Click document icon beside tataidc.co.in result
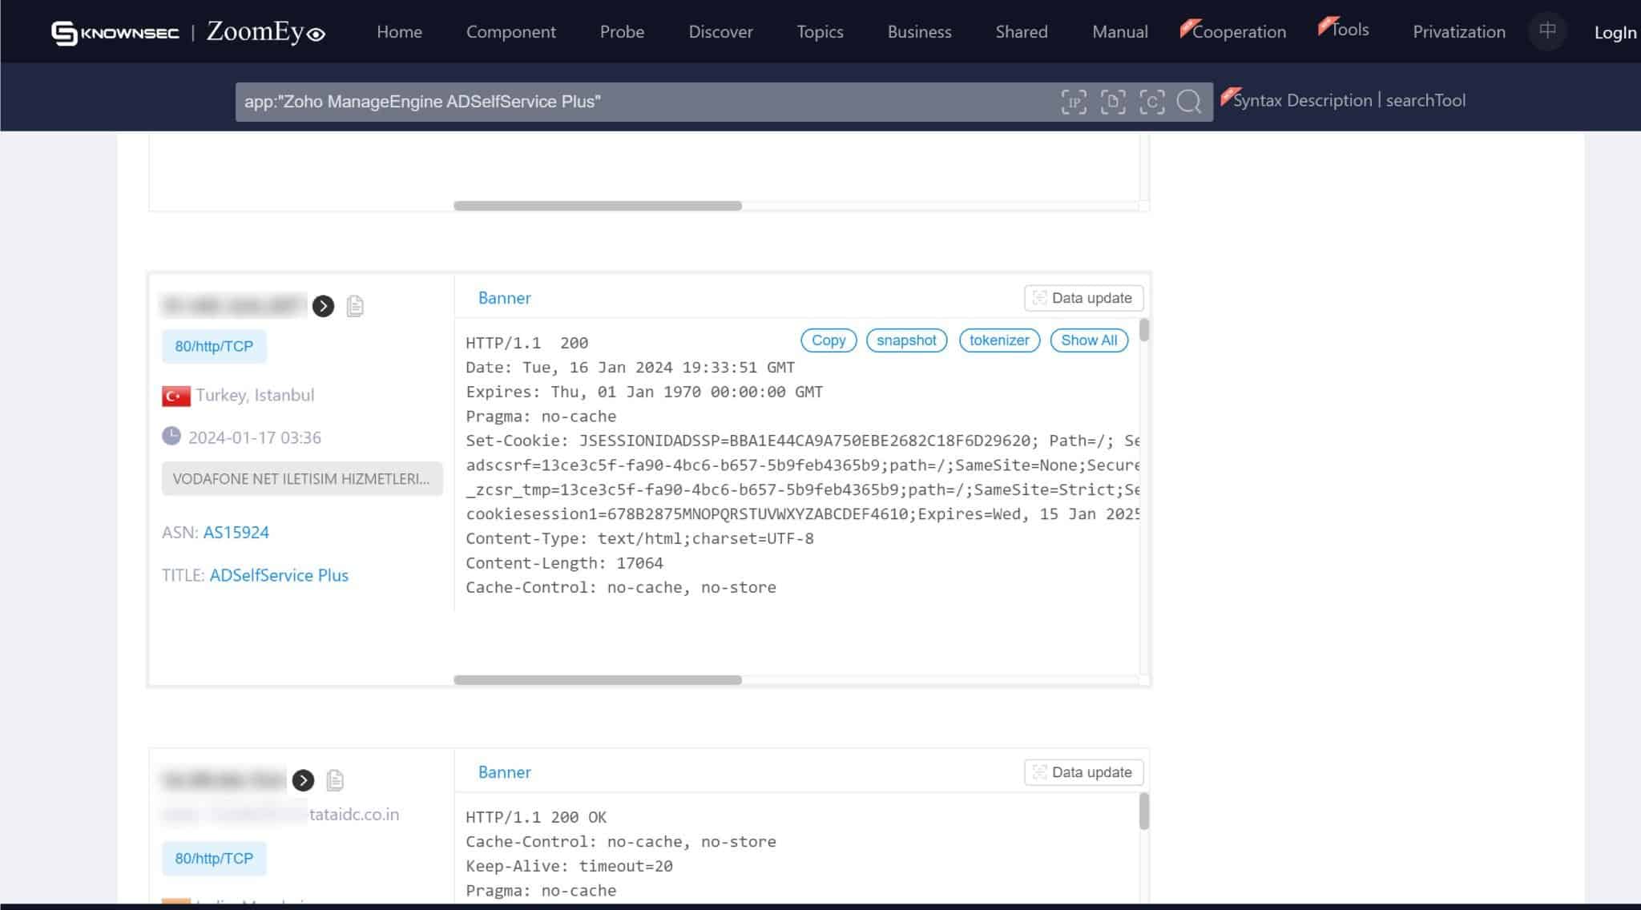Screen dimensions: 1641x910 [x=335, y=780]
